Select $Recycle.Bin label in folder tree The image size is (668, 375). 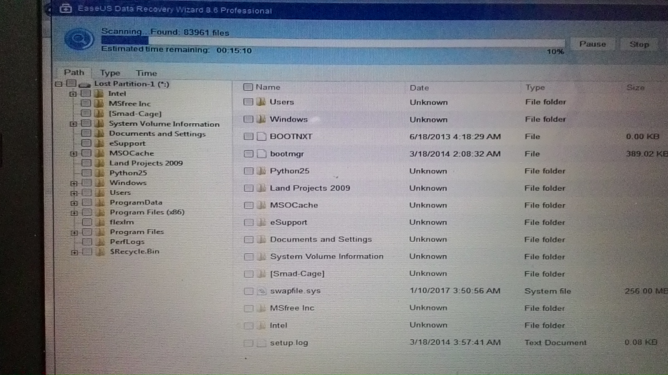tap(134, 252)
